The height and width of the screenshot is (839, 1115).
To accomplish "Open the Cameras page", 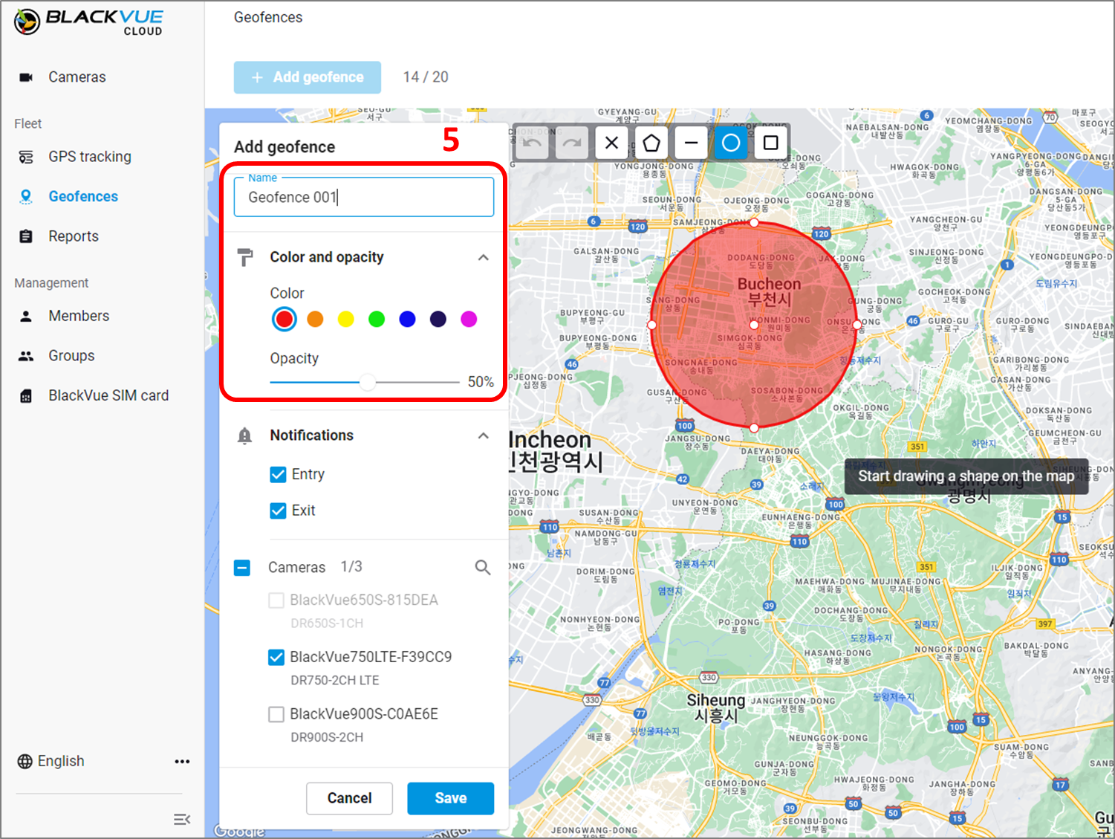I will pos(77,77).
